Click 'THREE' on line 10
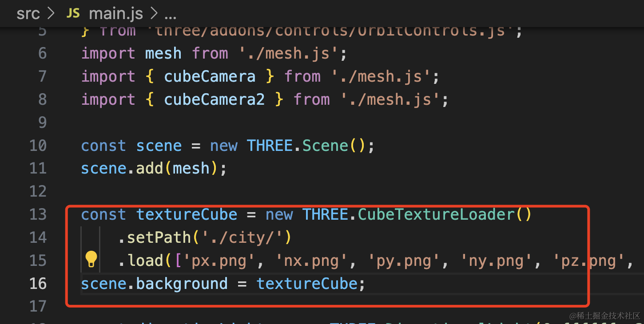This screenshot has height=324, width=644. pyautogui.click(x=270, y=146)
